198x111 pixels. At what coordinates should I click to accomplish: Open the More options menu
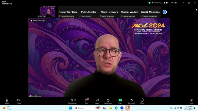click(x=142, y=100)
